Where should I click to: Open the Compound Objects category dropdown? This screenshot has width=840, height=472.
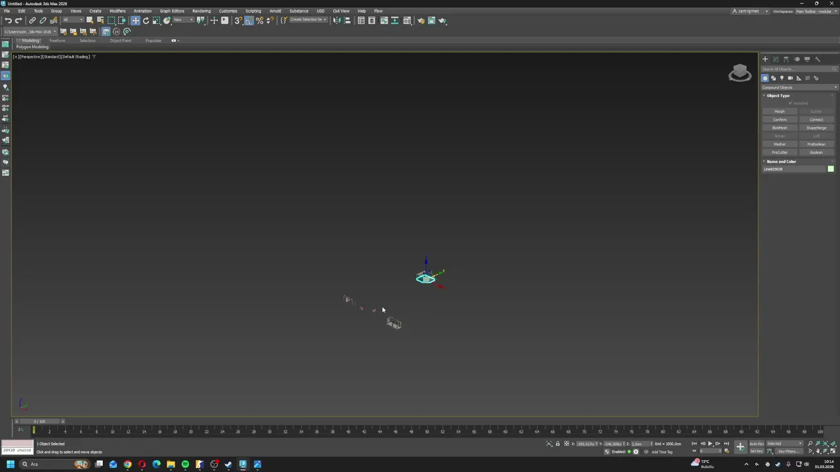(799, 87)
